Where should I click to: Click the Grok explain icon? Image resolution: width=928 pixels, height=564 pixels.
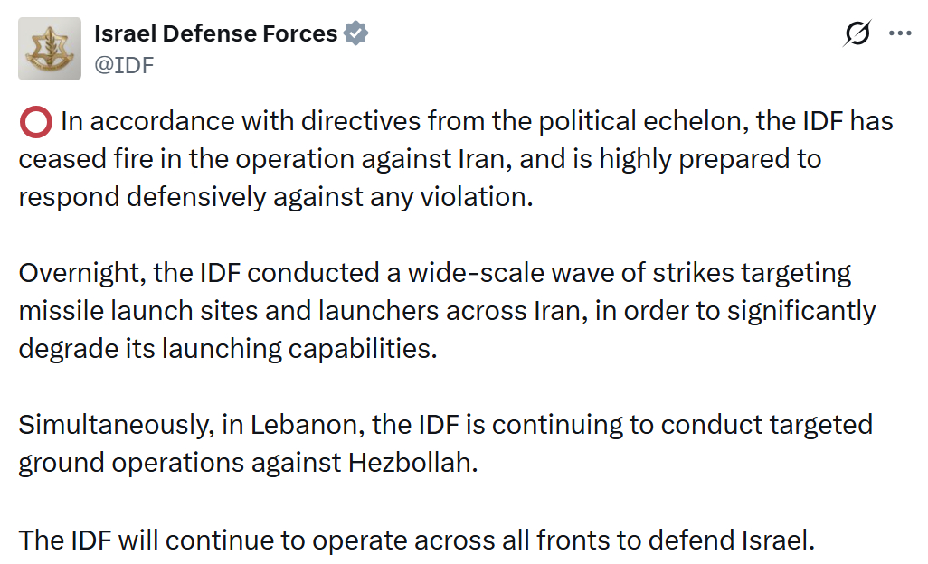point(856,34)
